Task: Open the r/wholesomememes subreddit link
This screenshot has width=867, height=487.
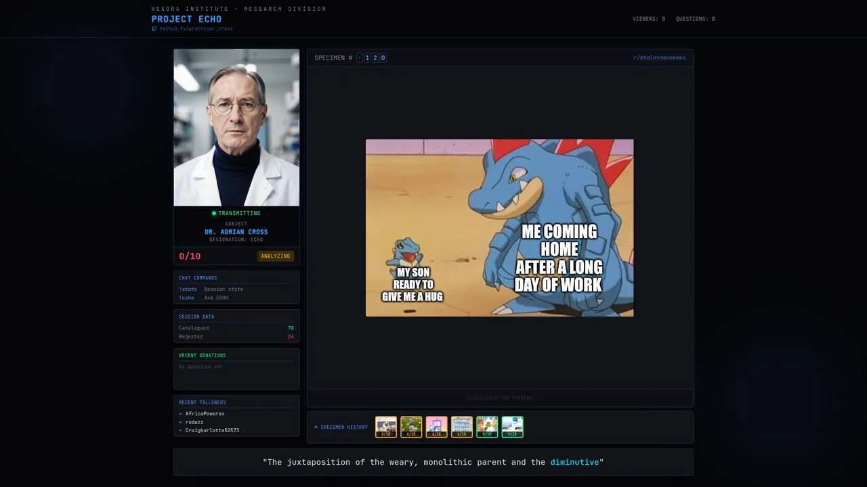Action: click(x=659, y=58)
